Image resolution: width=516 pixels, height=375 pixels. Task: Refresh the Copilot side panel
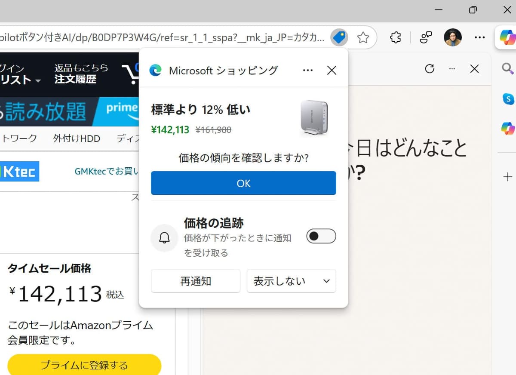(430, 69)
